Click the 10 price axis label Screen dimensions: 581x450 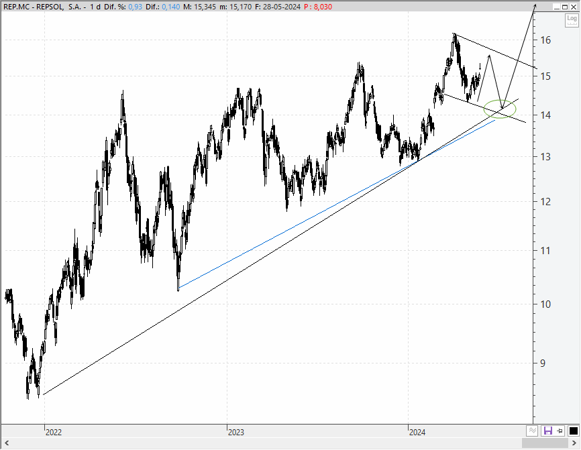(545, 304)
